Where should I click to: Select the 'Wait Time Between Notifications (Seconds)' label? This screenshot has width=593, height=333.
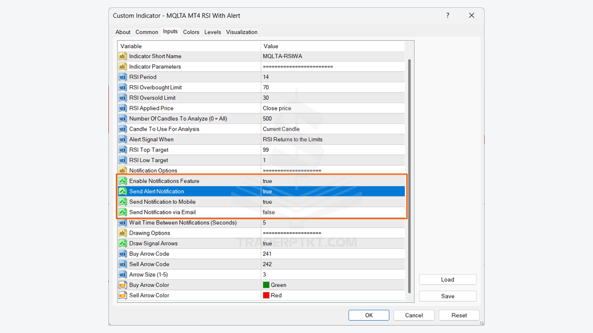[x=183, y=222]
